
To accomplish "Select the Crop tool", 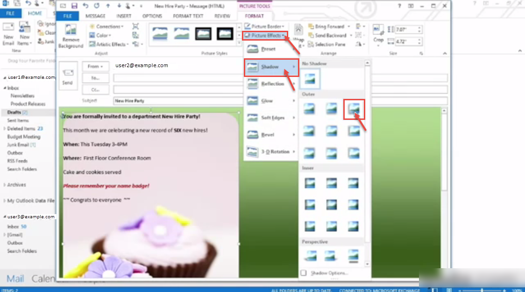I will pos(378,34).
